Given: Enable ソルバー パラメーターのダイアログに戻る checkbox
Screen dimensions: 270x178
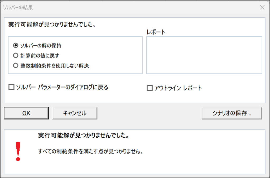Looking at the screenshot, I should (x=11, y=87).
